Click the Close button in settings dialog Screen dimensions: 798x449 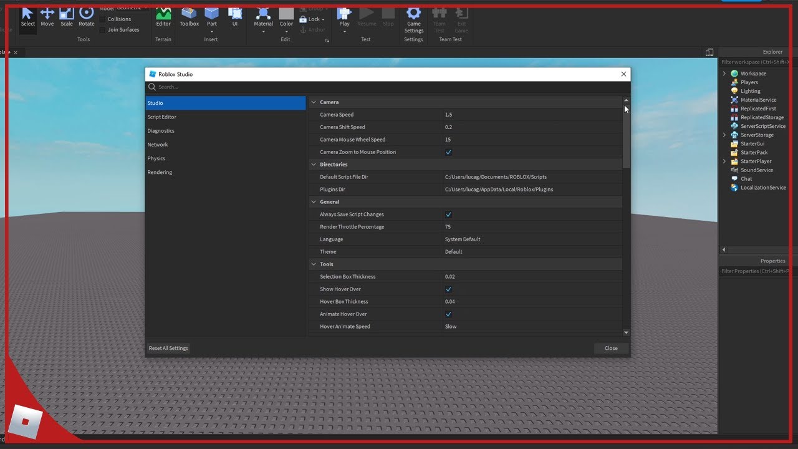(611, 348)
